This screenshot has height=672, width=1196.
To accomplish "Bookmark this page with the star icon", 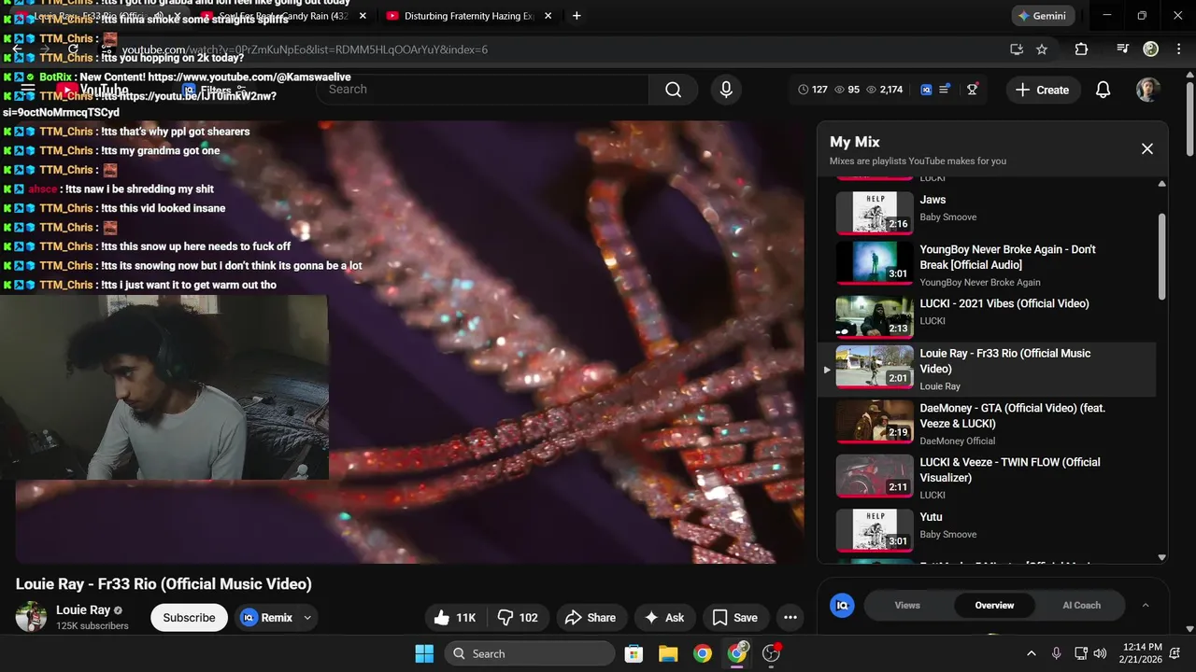I will tap(1042, 49).
